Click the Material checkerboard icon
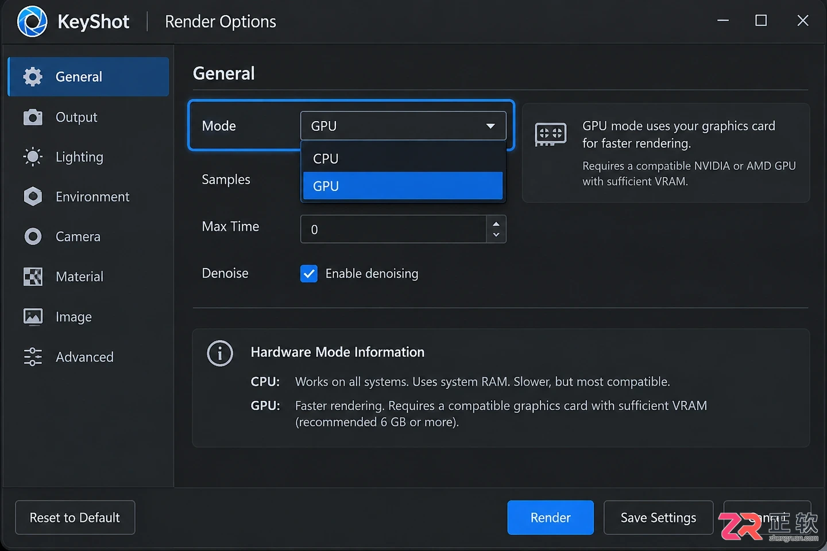 pyautogui.click(x=33, y=277)
